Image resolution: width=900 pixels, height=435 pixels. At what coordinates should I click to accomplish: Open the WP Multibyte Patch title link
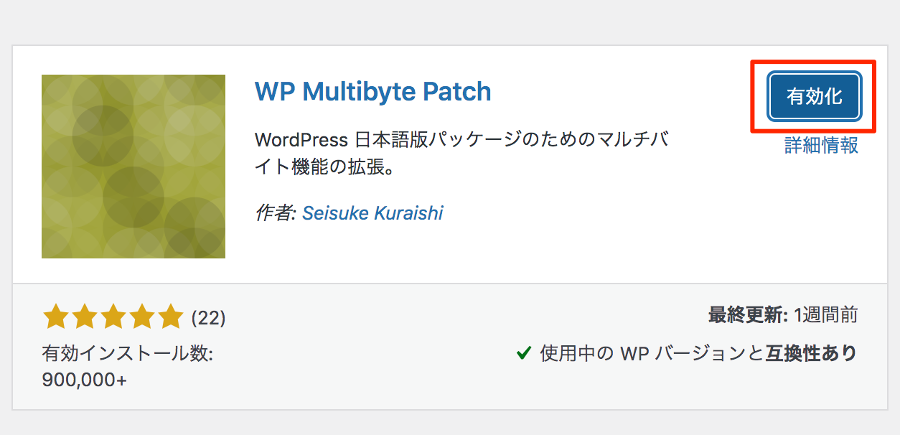372,92
